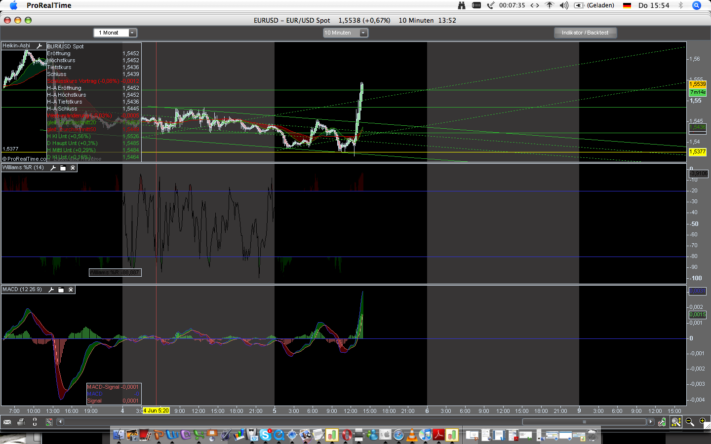Image resolution: width=711 pixels, height=444 pixels.
Task: Open the list icon with red and green arrows
Action: 49,422
